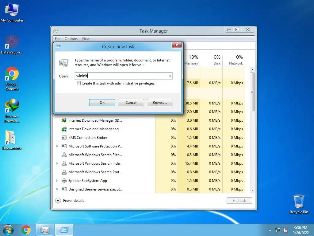
Task: Click the Internet Download Manager agent icon
Action: [x=64, y=129]
